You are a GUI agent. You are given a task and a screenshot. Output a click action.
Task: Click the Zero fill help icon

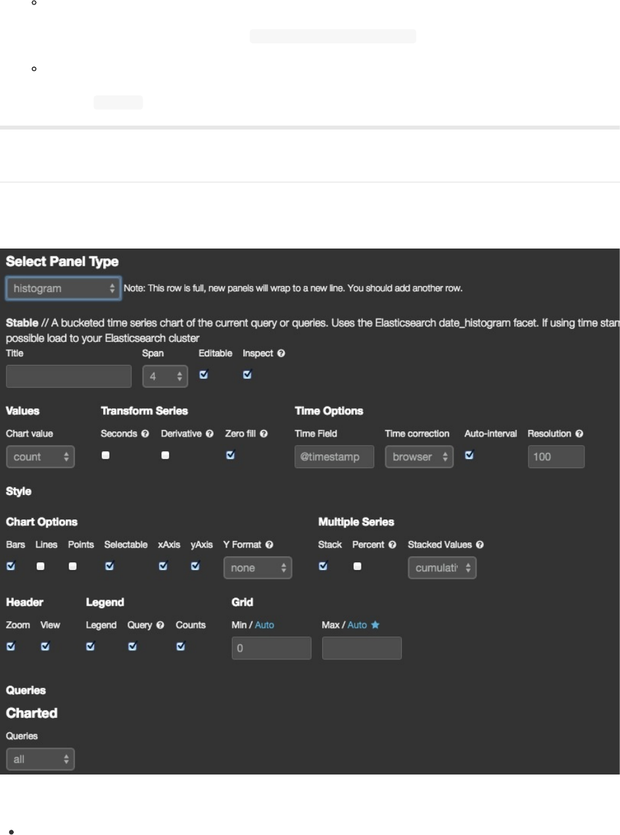point(264,434)
